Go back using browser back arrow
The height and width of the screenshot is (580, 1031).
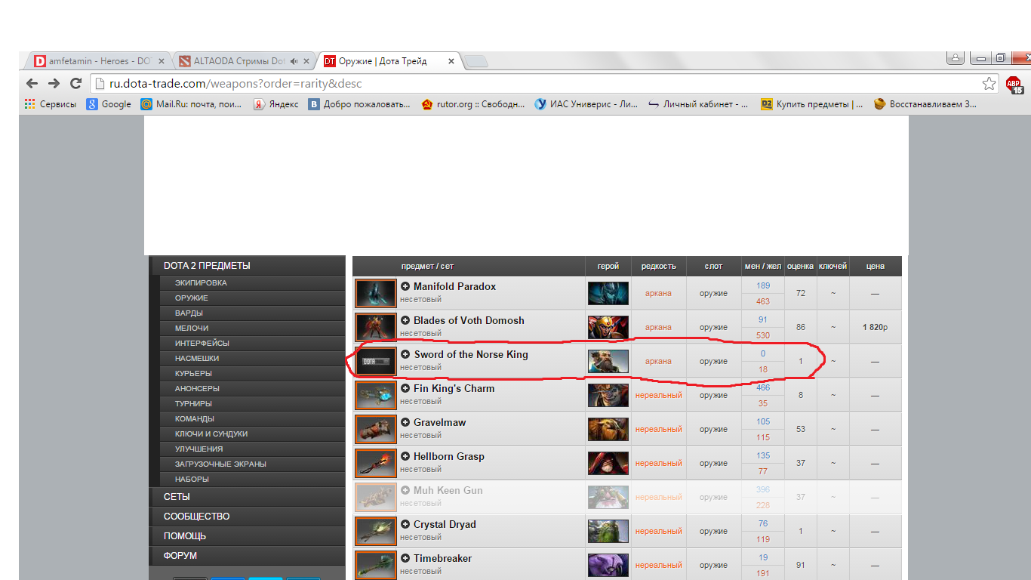click(32, 84)
